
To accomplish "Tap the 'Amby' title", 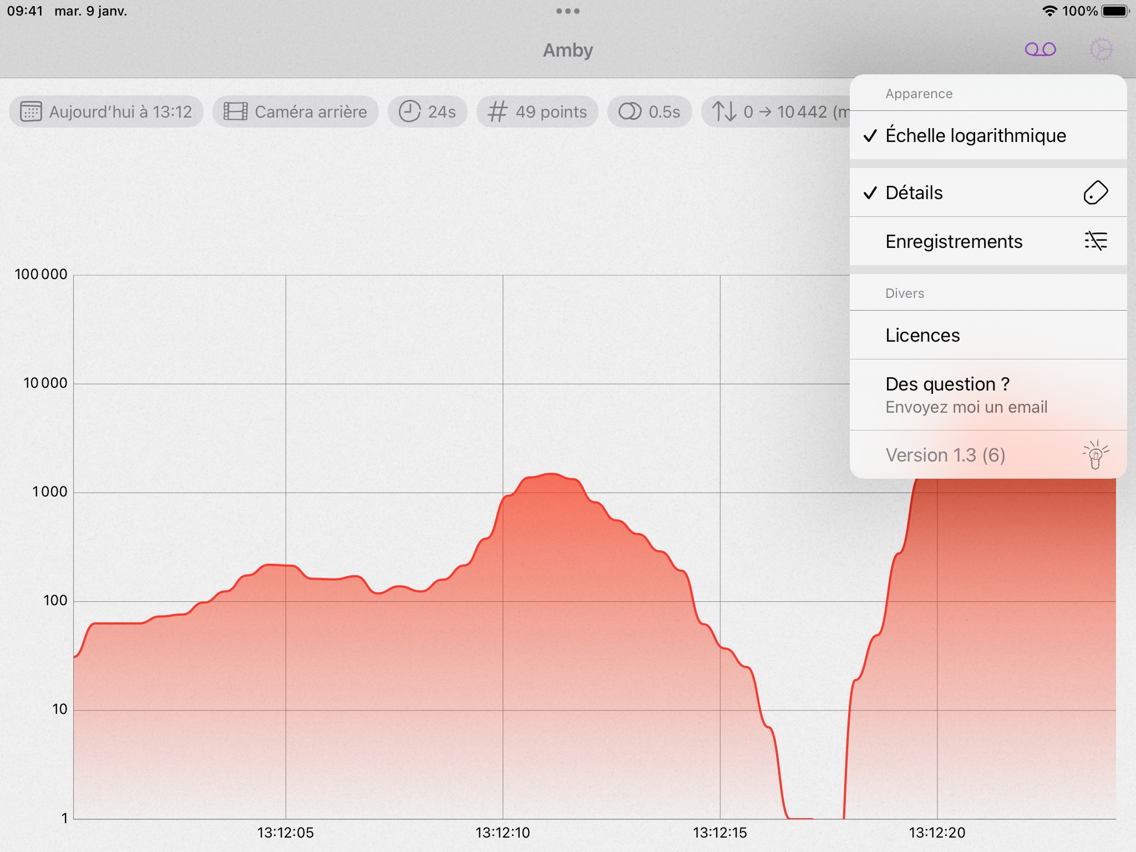I will (x=568, y=50).
